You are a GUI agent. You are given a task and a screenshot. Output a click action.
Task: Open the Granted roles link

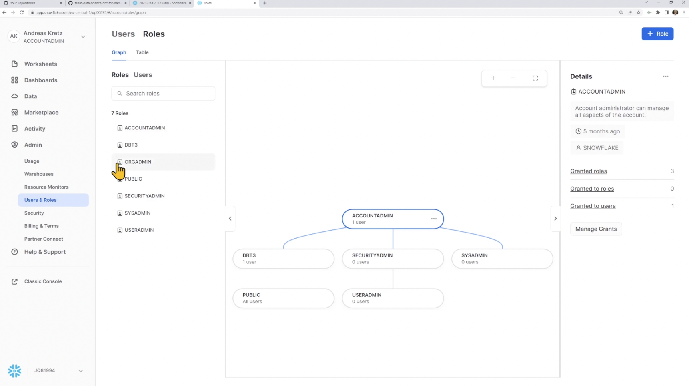(588, 171)
